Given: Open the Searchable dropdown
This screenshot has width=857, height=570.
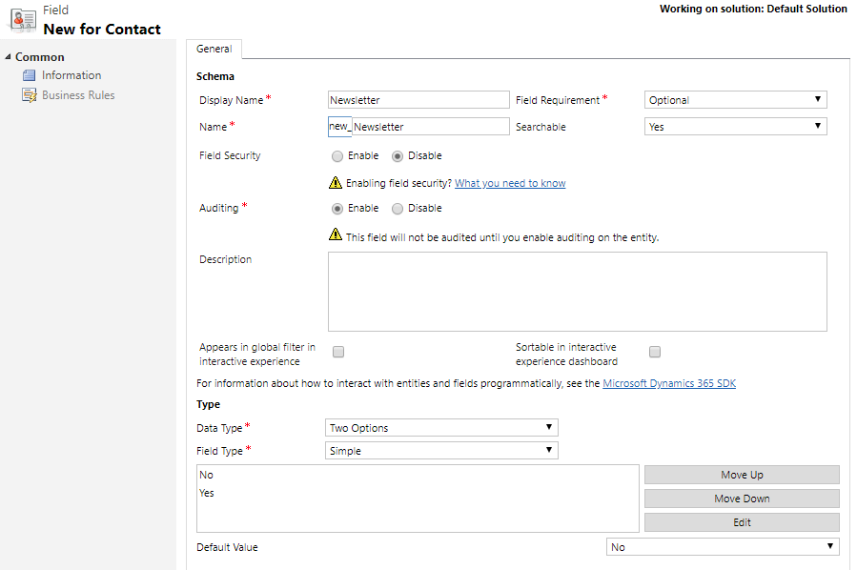Looking at the screenshot, I should (x=736, y=127).
